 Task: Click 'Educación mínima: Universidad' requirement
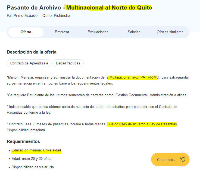click(36, 150)
